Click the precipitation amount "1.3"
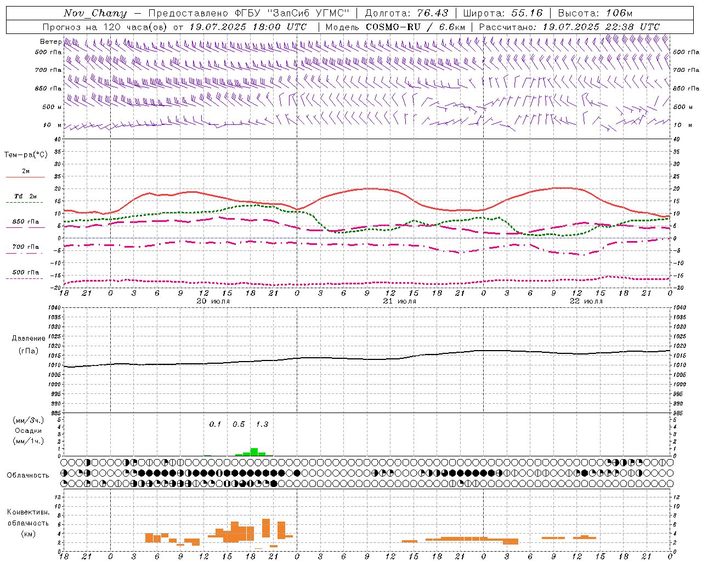 [x=262, y=424]
